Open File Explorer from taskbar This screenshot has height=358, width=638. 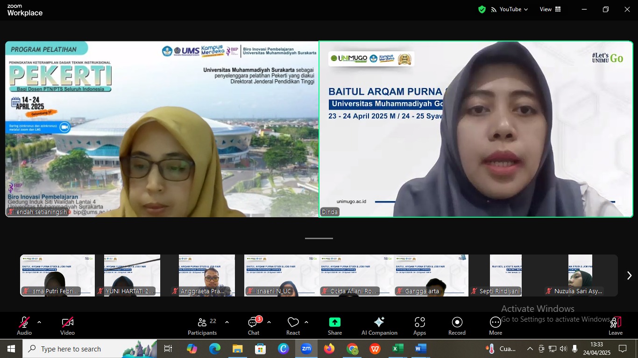[x=238, y=349]
